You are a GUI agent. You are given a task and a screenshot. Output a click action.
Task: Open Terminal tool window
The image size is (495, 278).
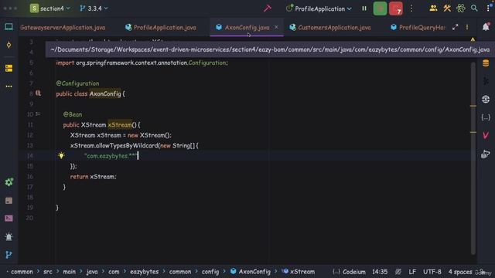pos(9,218)
